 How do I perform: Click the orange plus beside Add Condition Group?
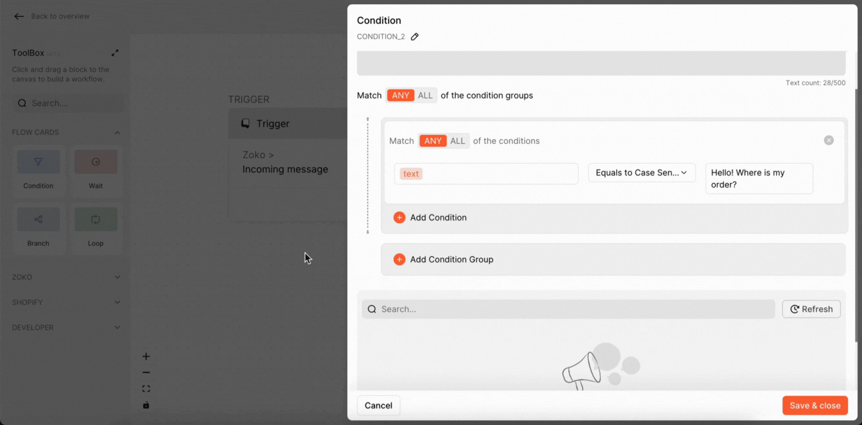coord(399,259)
